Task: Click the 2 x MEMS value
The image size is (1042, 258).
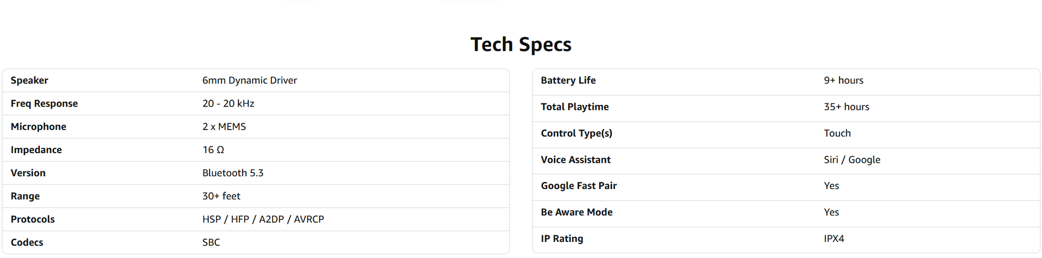Action: pyautogui.click(x=224, y=127)
